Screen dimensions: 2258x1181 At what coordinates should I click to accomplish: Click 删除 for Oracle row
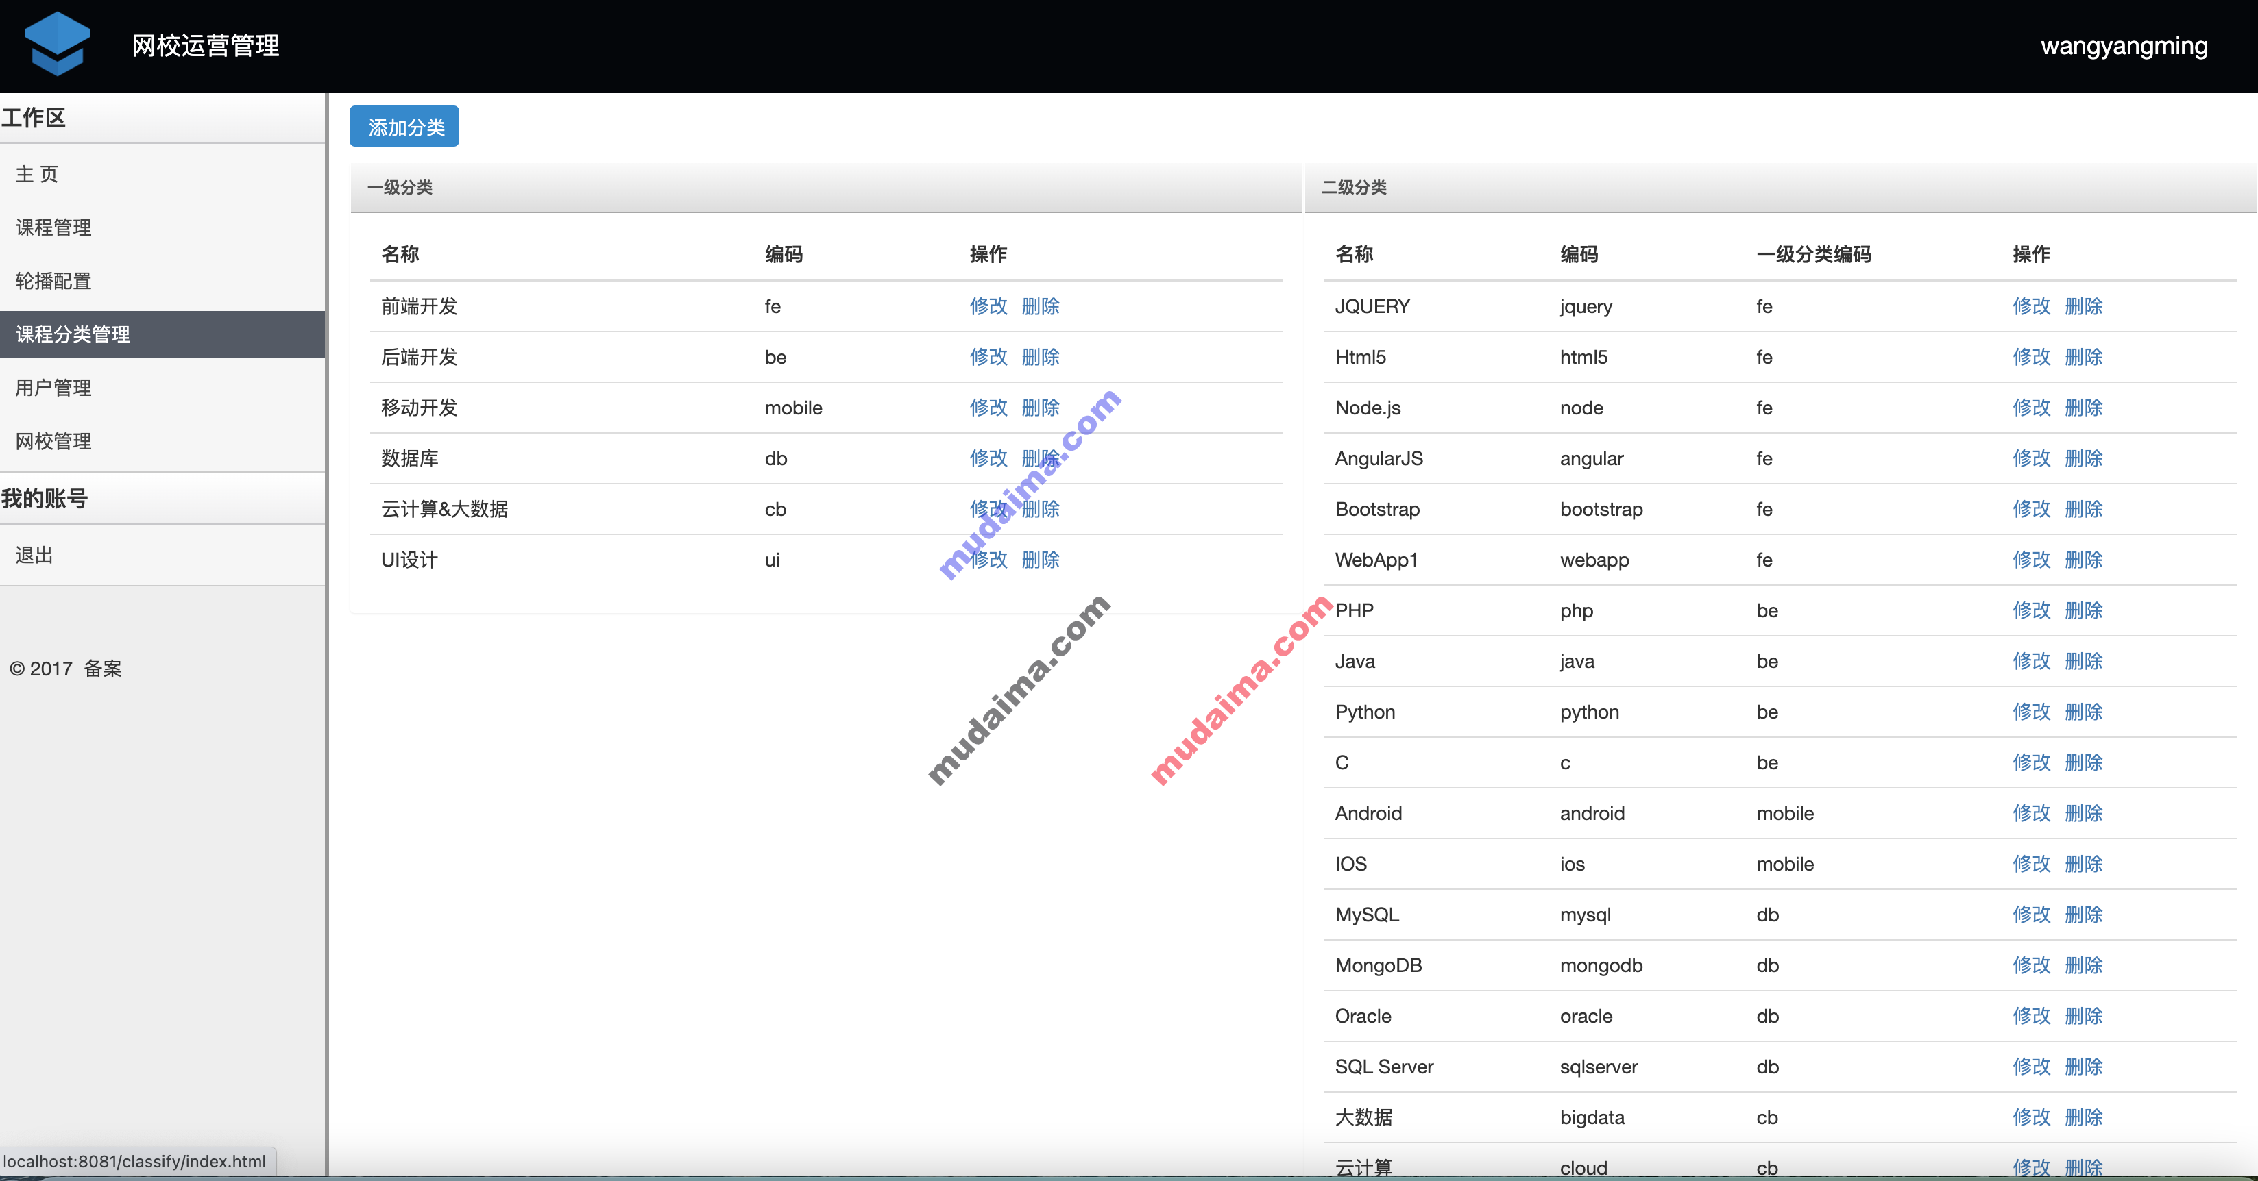[2084, 1018]
